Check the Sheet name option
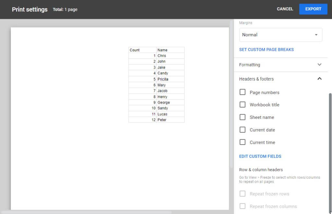 point(243,117)
